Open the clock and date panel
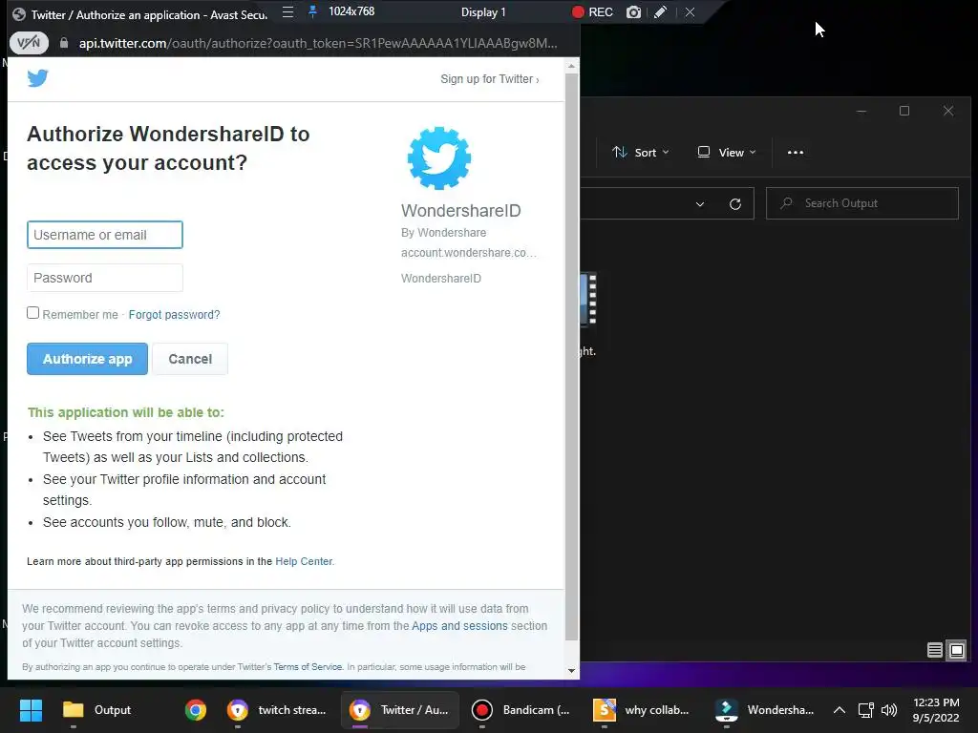Screen dimensions: 978x733 tap(936, 710)
